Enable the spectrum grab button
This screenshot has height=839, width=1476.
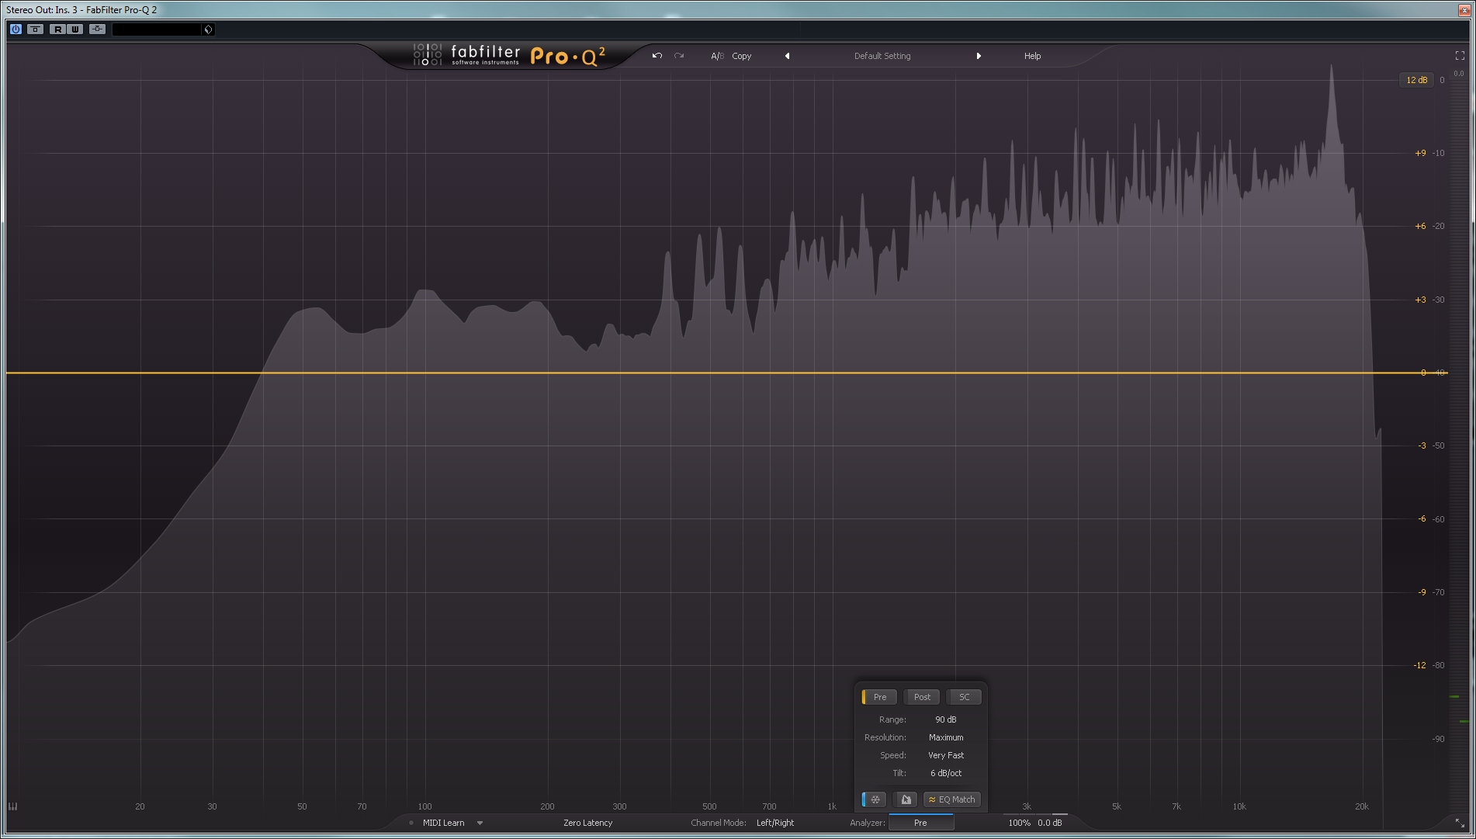(906, 799)
